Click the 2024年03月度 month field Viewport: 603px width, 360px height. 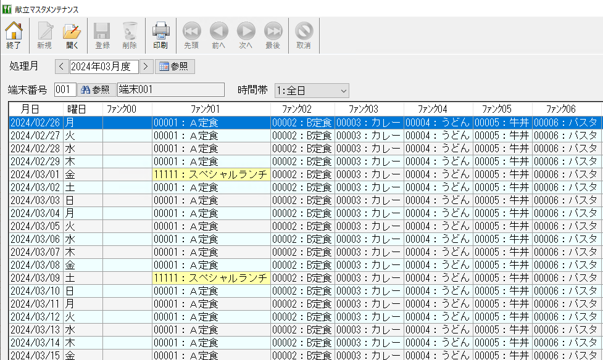104,67
